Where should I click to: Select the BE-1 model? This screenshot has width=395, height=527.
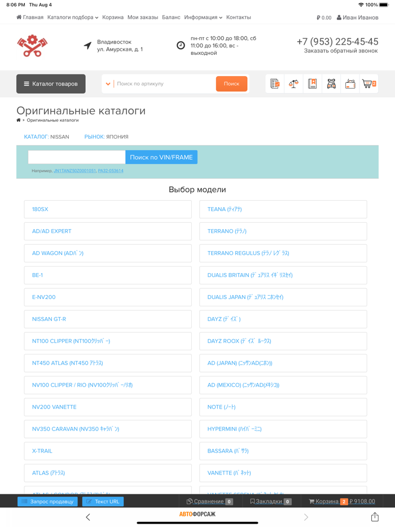(x=108, y=275)
